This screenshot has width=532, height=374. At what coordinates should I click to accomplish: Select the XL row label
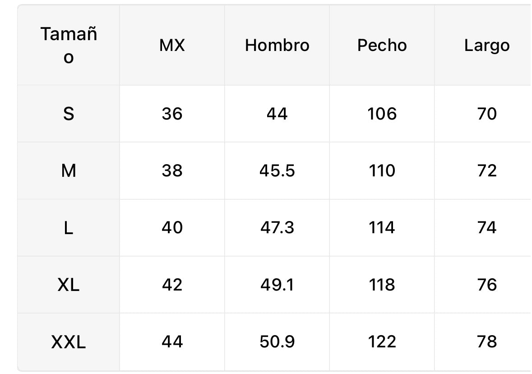(69, 285)
